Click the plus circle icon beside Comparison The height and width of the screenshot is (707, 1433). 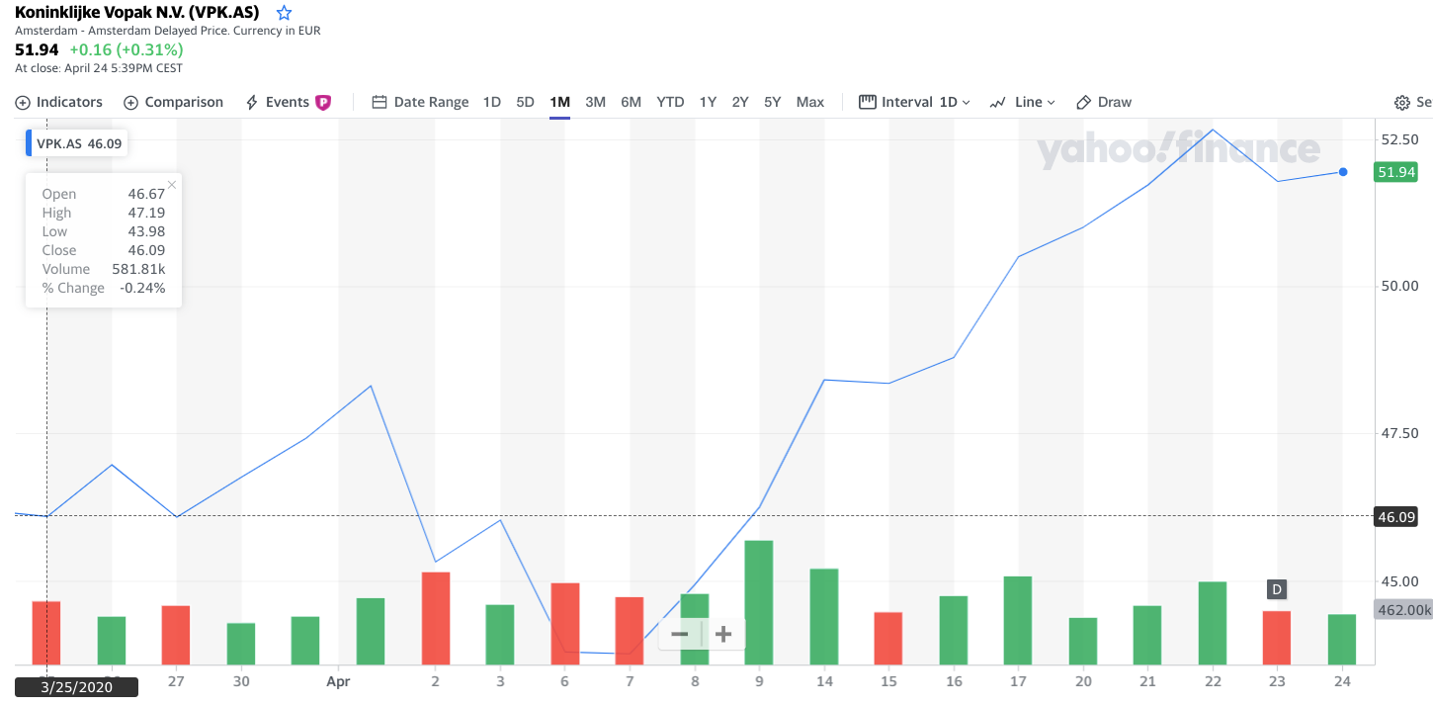130,103
